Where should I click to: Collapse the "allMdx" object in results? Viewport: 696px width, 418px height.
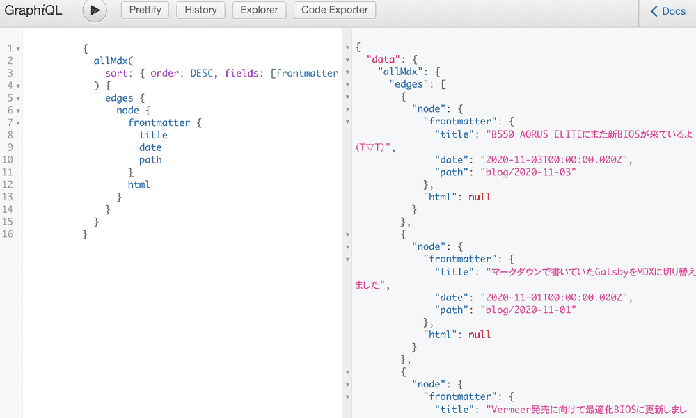347,72
